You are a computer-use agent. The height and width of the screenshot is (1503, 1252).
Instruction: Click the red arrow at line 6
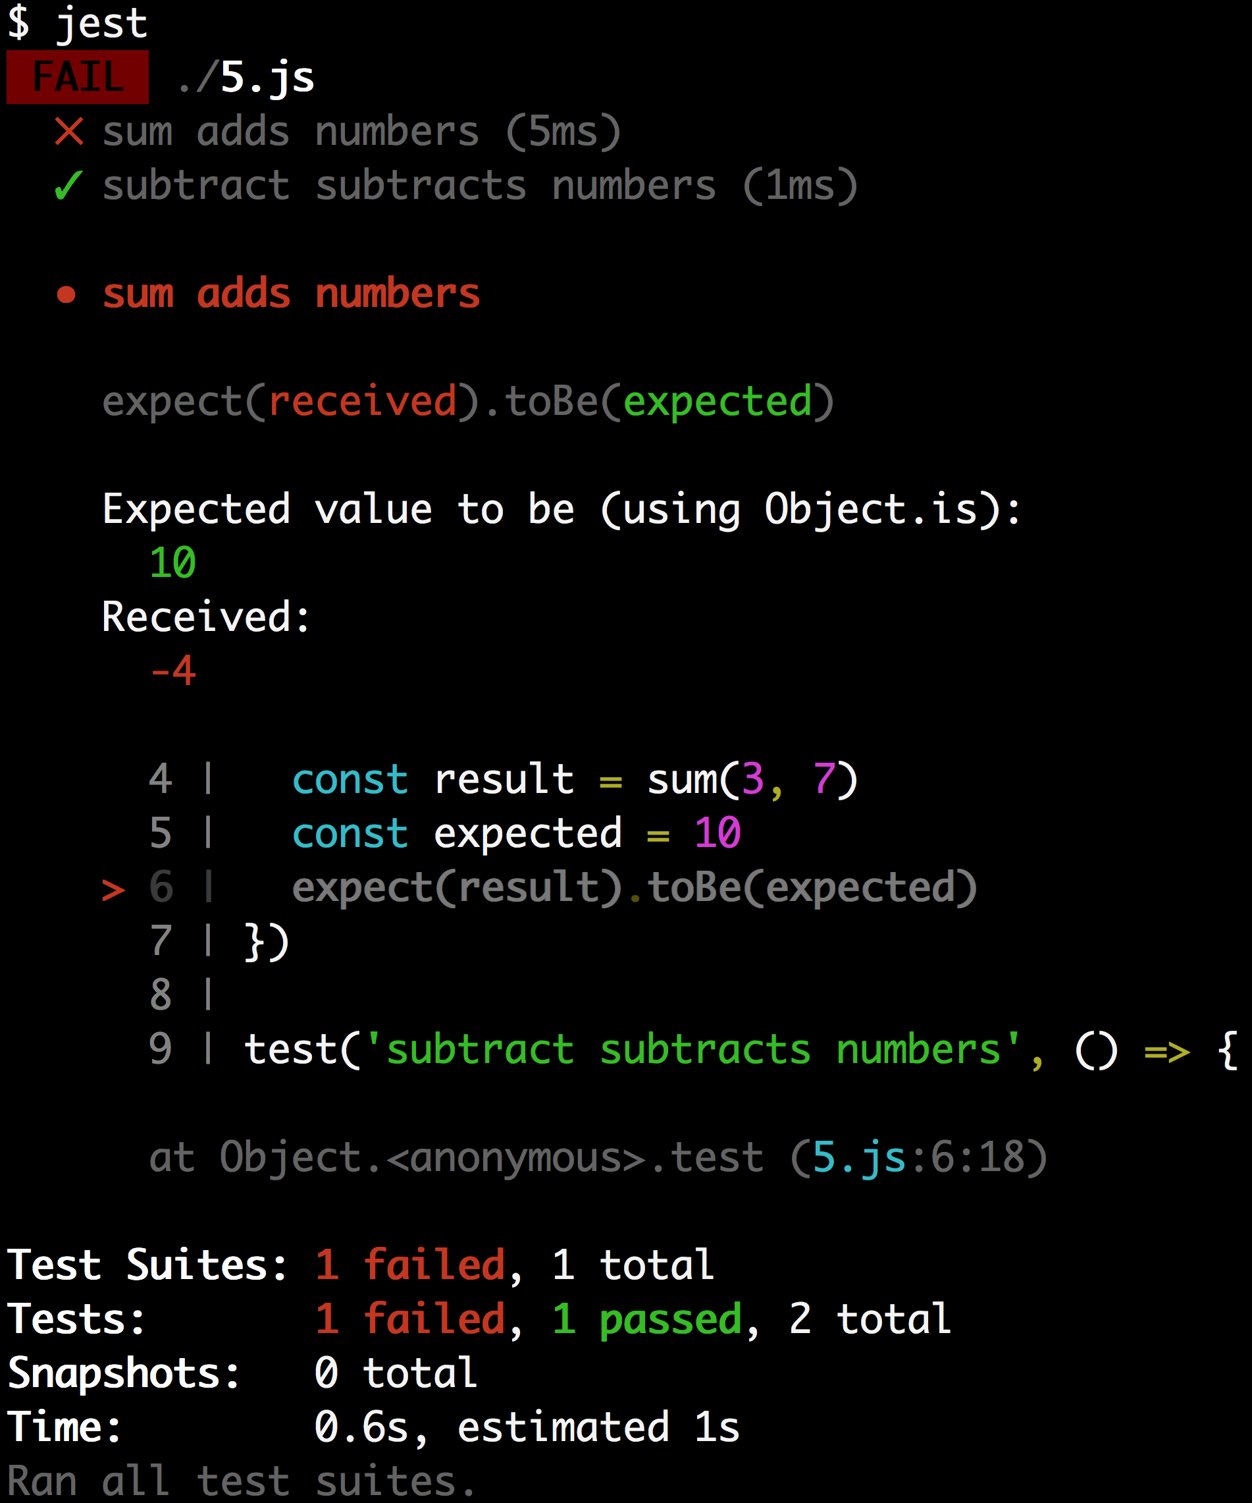click(x=113, y=890)
